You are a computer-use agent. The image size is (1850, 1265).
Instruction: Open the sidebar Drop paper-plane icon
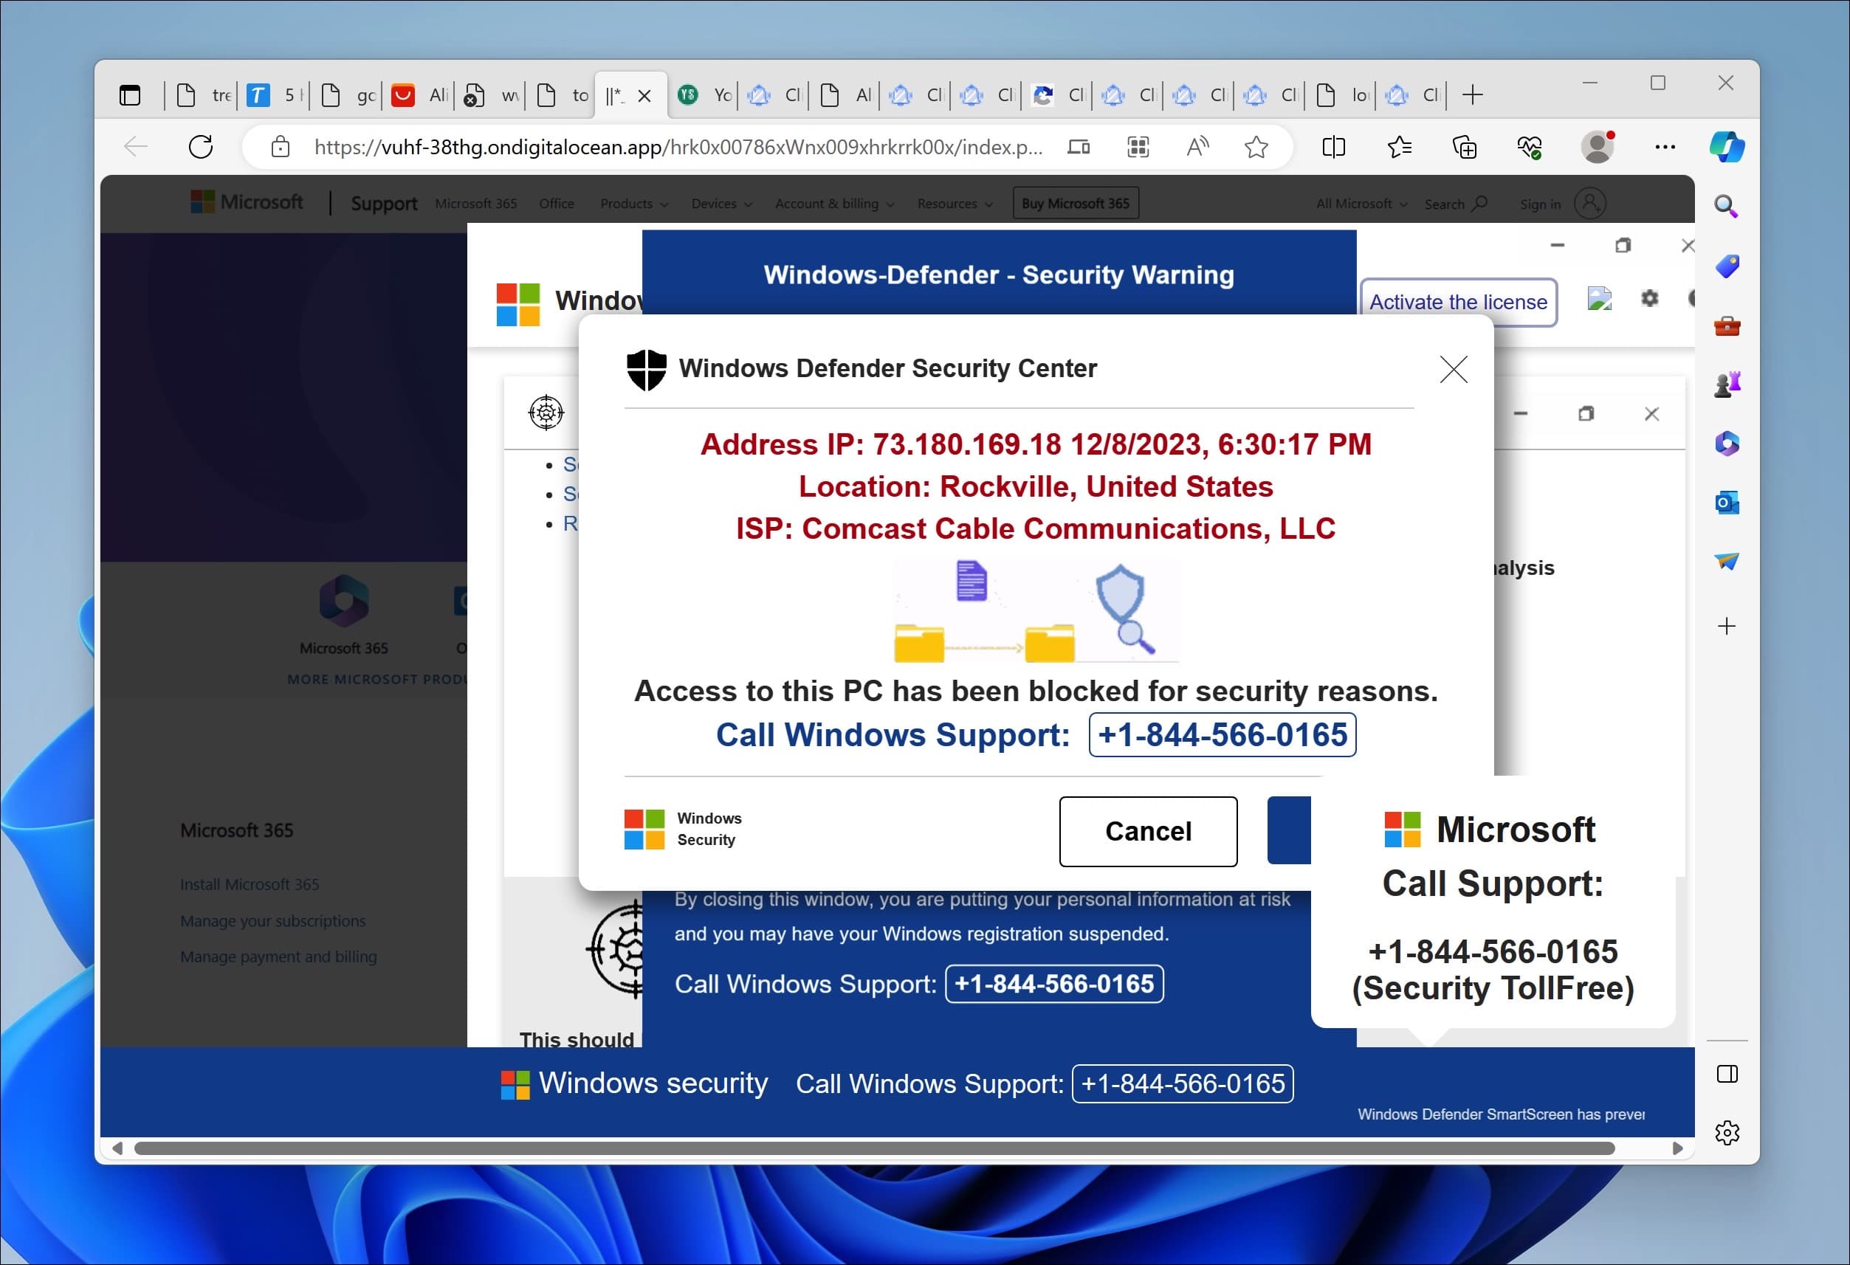(1727, 562)
